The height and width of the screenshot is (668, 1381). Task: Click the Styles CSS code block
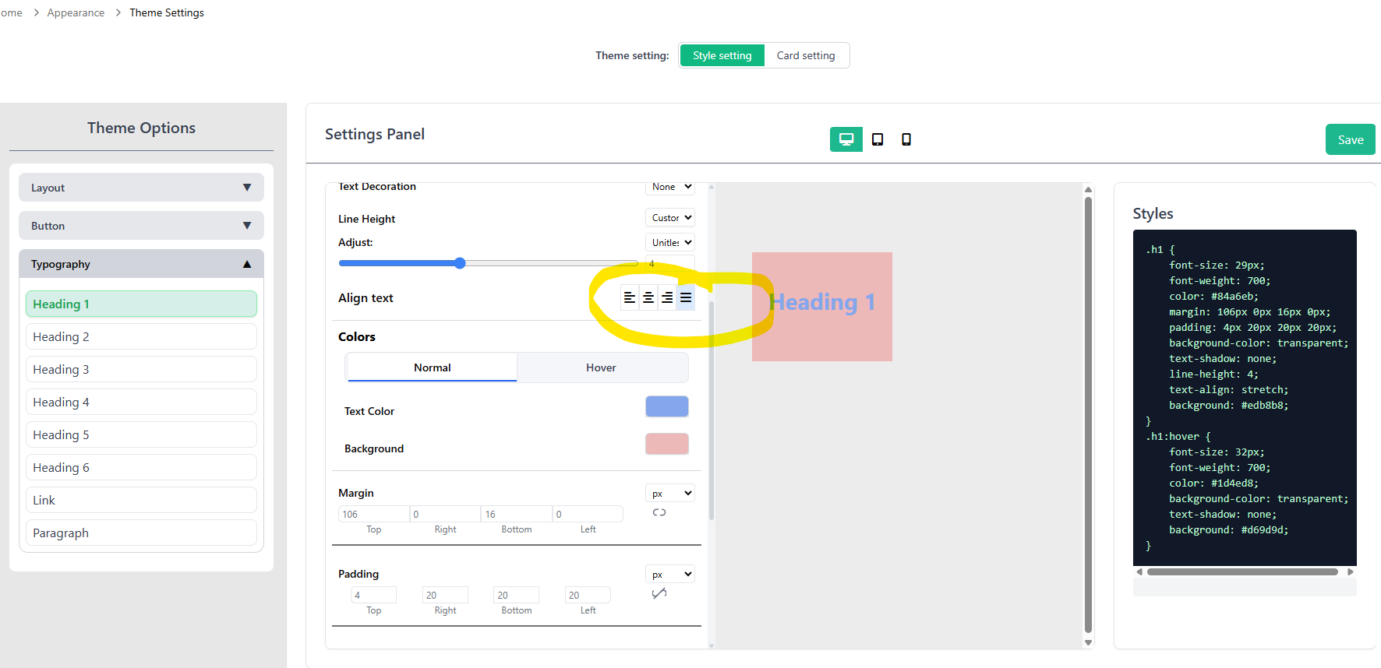pyautogui.click(x=1245, y=398)
